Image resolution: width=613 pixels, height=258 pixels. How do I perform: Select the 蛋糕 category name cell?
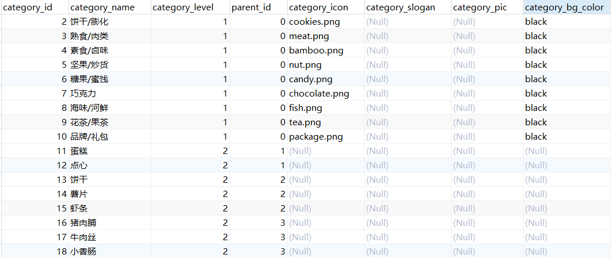click(x=110, y=151)
